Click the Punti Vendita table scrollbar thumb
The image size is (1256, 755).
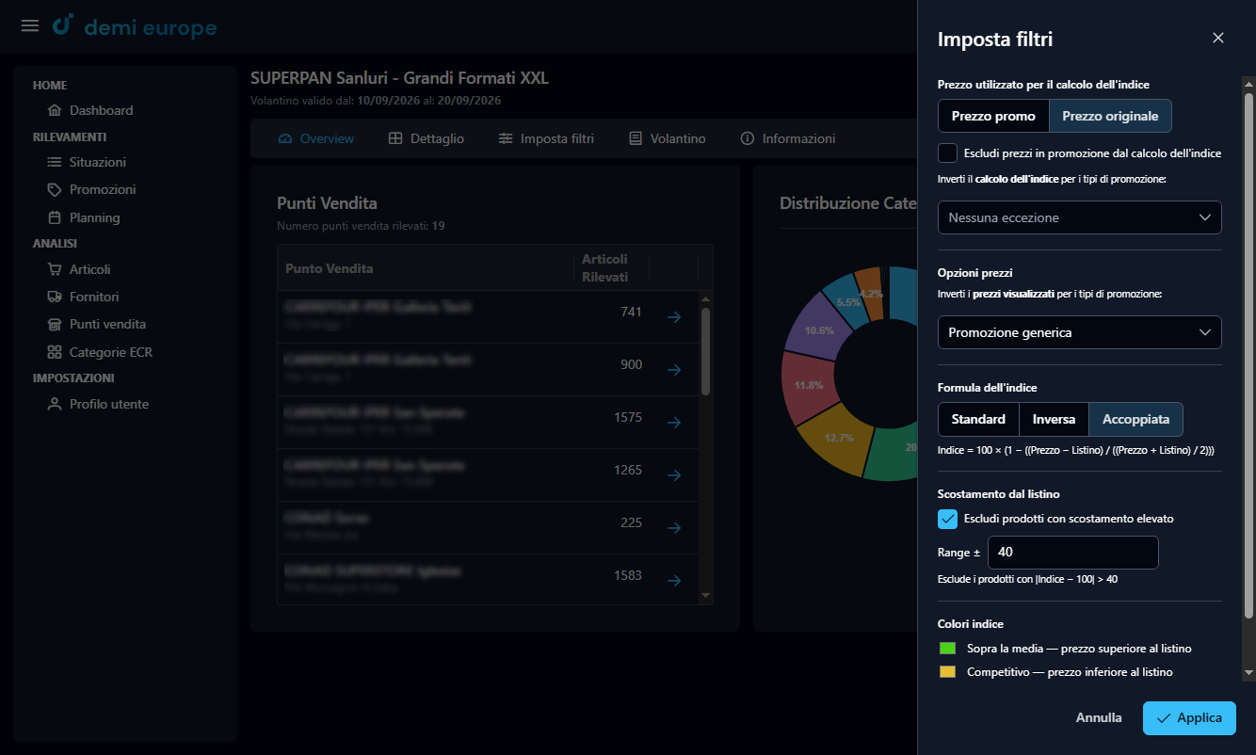705,350
